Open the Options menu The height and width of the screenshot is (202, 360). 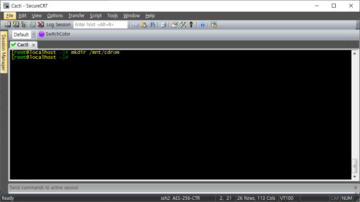[x=55, y=16]
